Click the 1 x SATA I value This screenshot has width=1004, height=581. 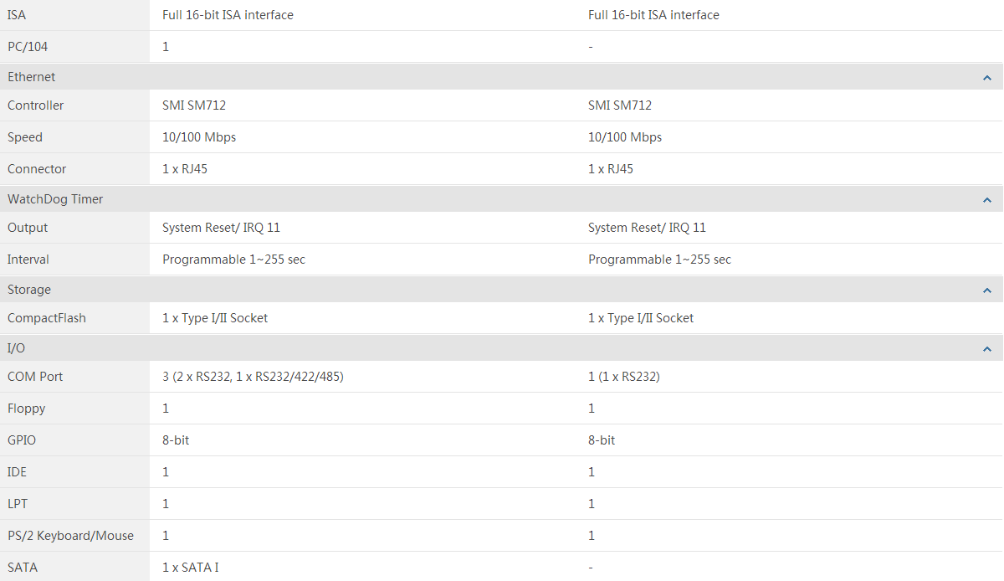[x=191, y=568]
